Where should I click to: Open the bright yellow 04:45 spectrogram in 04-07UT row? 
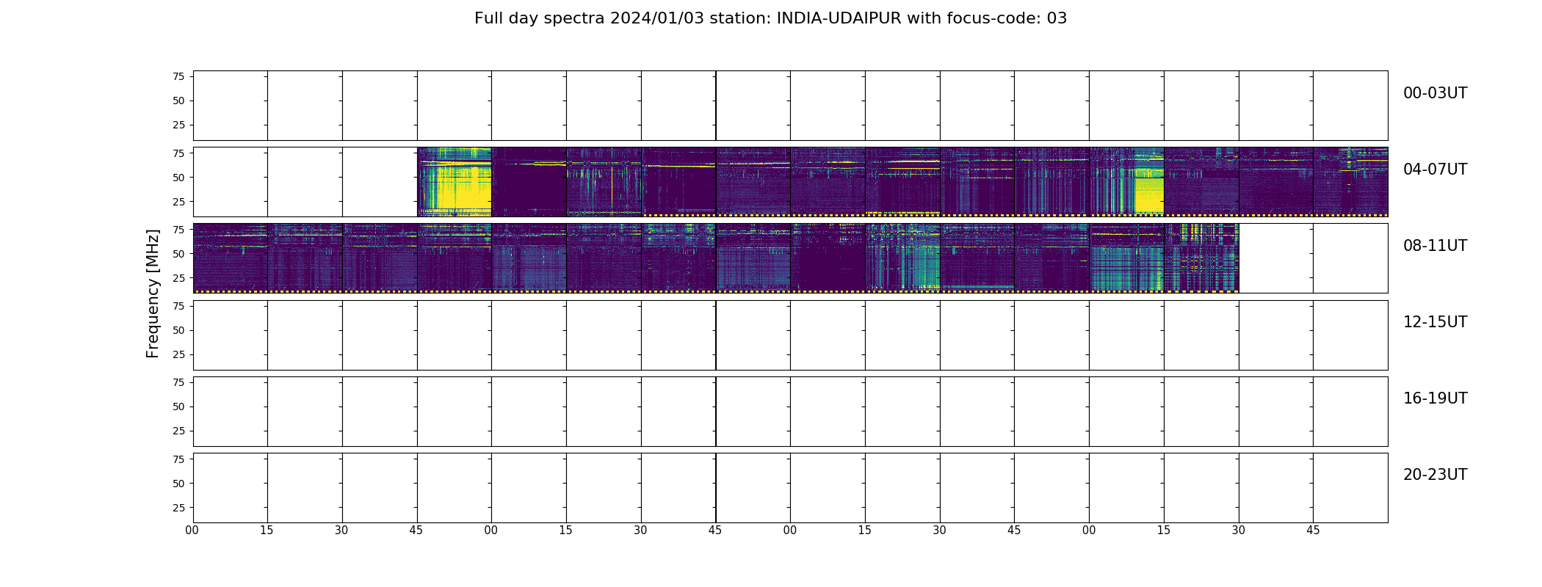coord(455,182)
